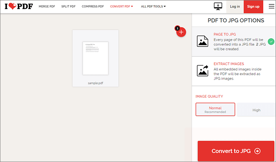Click the Sign up button
Viewport: 276px width, 162px height.
[253, 7]
